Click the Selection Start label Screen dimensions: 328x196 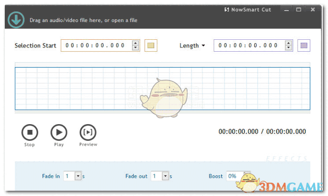pos(35,46)
